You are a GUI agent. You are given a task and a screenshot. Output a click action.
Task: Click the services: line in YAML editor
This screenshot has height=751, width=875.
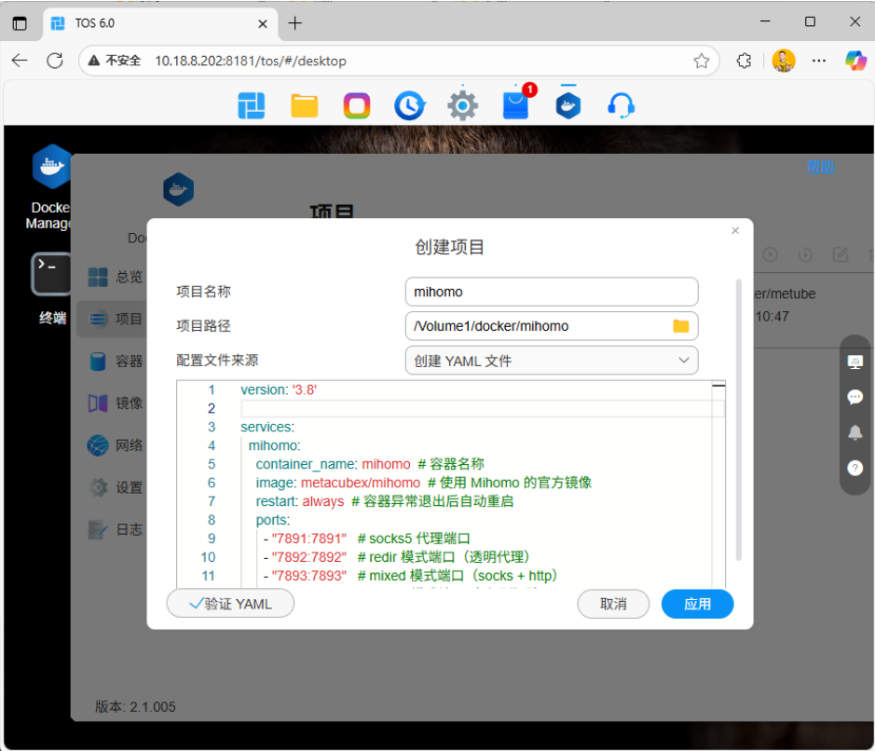[267, 427]
